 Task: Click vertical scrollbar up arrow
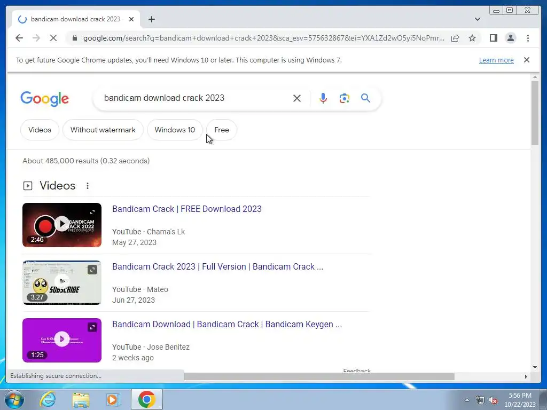535,77
